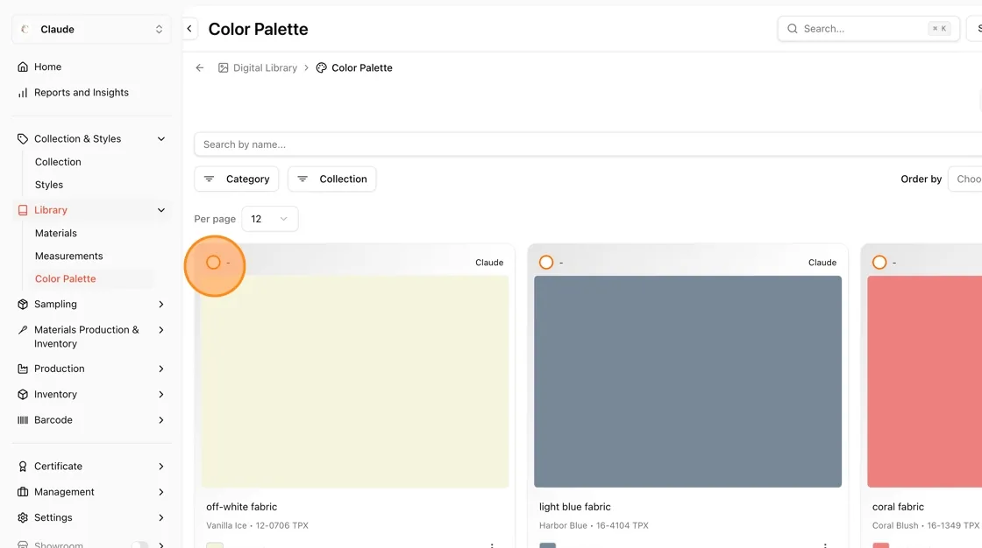Click the Management briefcase icon
The image size is (982, 548).
pos(23,492)
